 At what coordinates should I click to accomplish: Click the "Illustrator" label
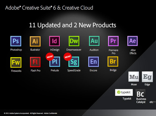(35, 50)
